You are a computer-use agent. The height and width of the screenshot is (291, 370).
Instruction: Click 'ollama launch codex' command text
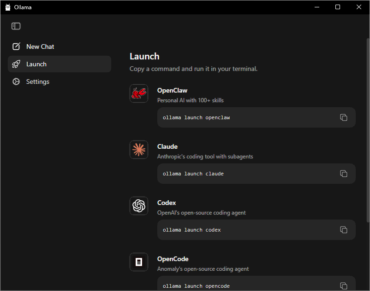(x=192, y=230)
